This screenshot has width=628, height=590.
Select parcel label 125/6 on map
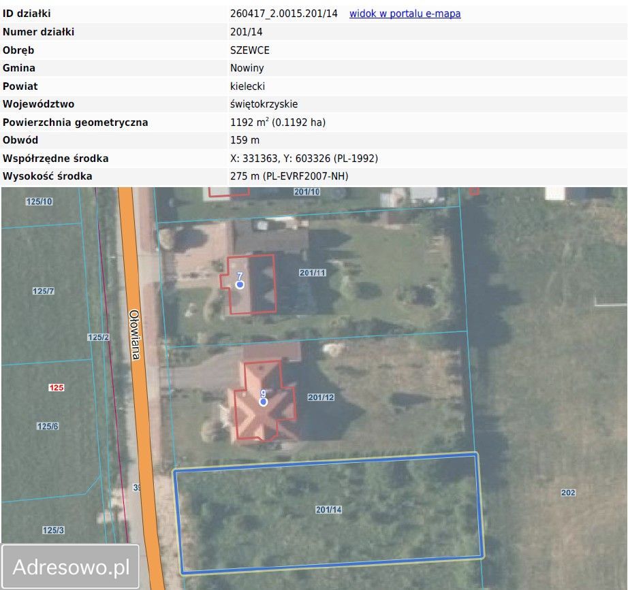click(48, 426)
